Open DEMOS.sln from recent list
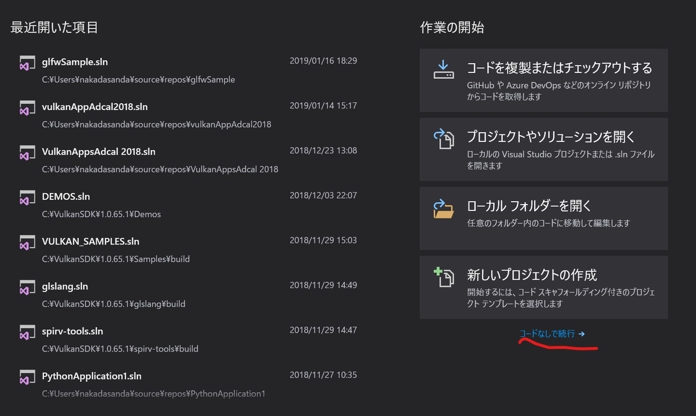The image size is (696, 416). (188, 205)
